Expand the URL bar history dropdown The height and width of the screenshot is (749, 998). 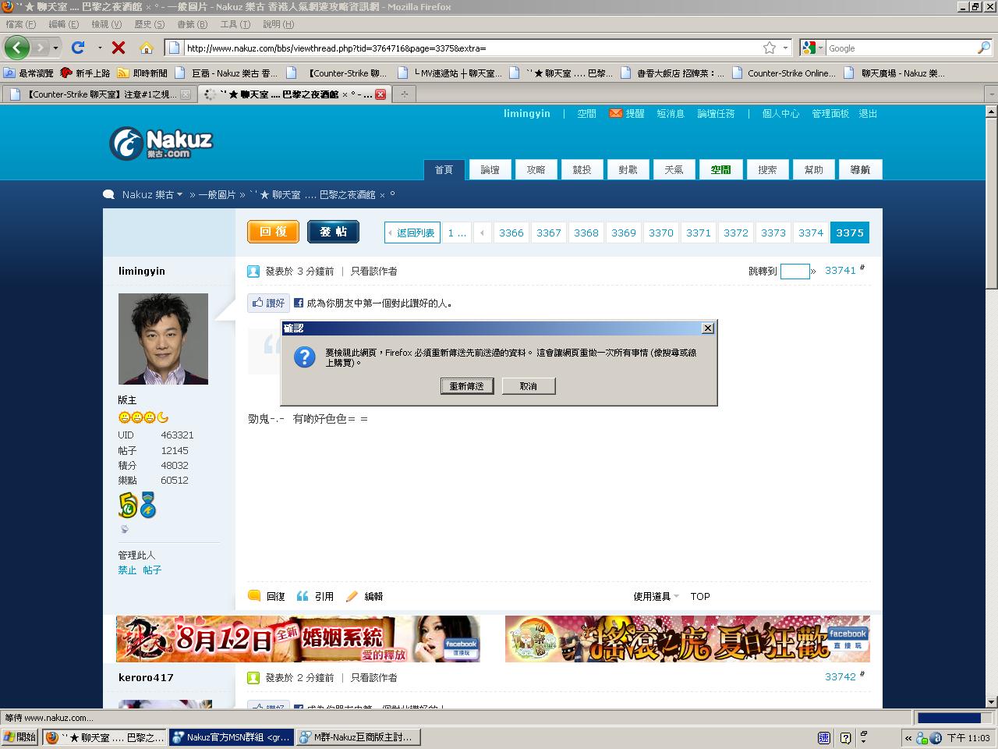(785, 48)
